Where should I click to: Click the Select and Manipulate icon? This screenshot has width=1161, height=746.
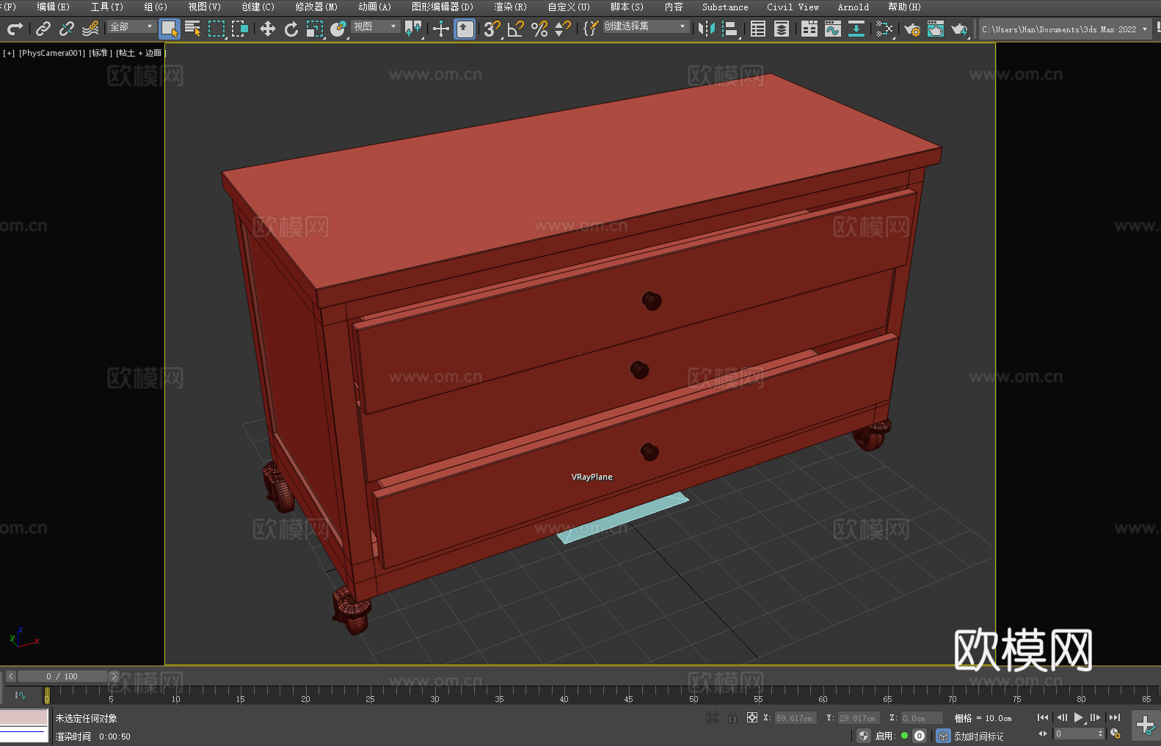(441, 29)
